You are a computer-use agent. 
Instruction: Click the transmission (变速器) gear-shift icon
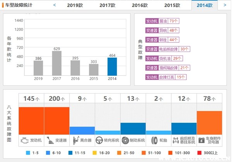(x=49, y=140)
